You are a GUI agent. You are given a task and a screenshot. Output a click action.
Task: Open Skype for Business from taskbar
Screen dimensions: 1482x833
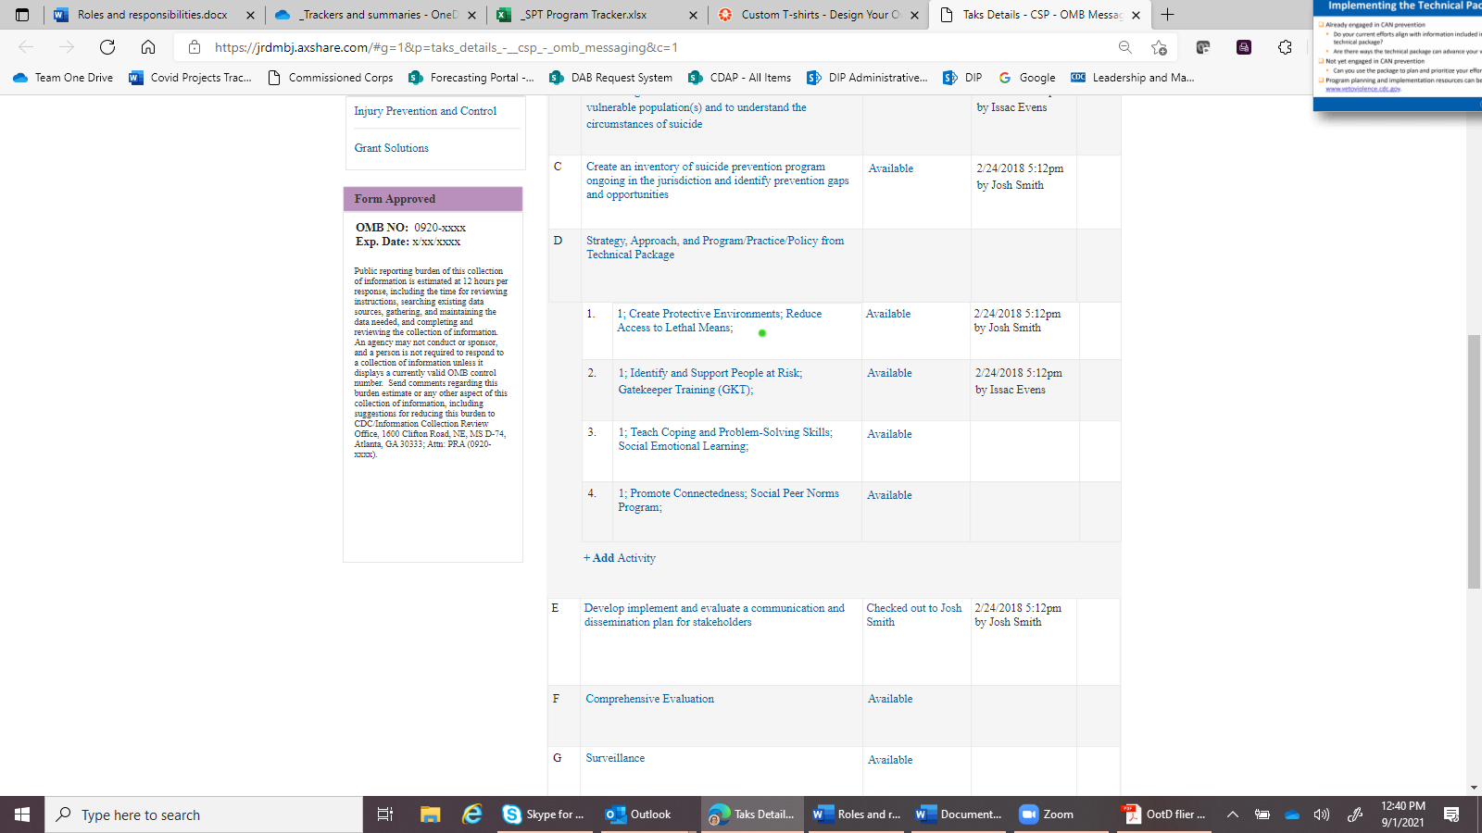[546, 814]
